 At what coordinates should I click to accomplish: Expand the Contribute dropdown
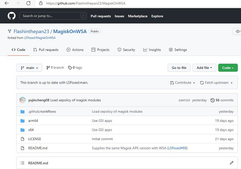click(182, 83)
